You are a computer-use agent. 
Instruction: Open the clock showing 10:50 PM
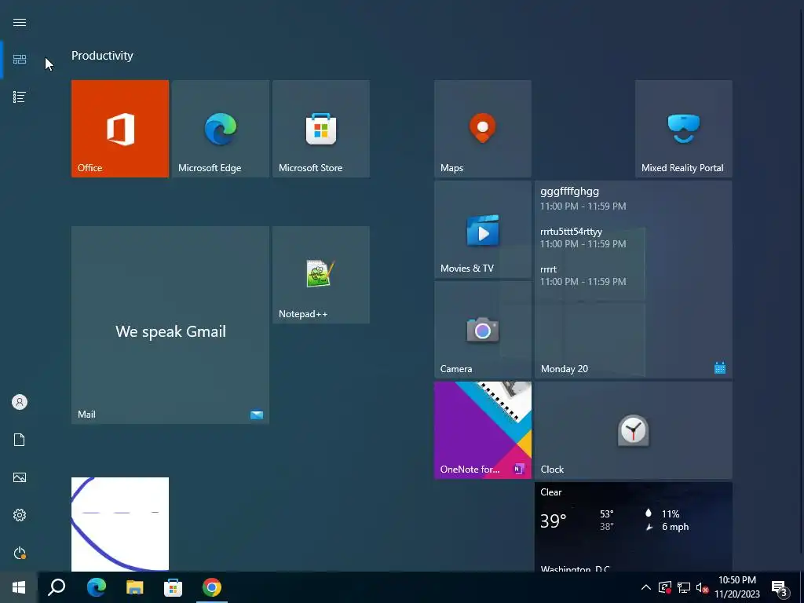pyautogui.click(x=737, y=587)
